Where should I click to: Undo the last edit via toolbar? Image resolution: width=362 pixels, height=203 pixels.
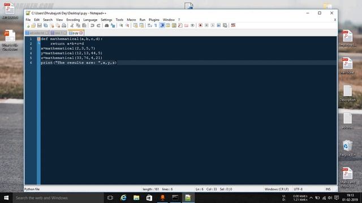[92, 25]
